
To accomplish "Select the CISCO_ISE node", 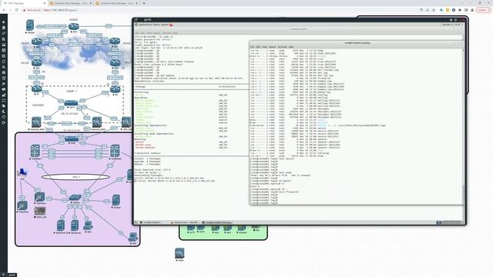I will pos(40,211).
